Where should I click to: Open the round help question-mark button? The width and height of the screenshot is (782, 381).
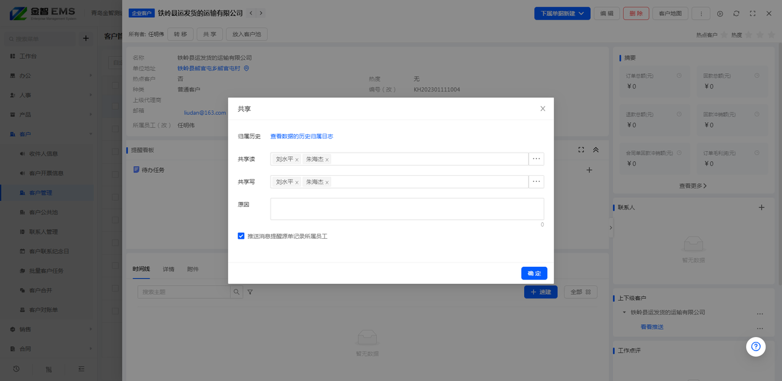pos(756,346)
